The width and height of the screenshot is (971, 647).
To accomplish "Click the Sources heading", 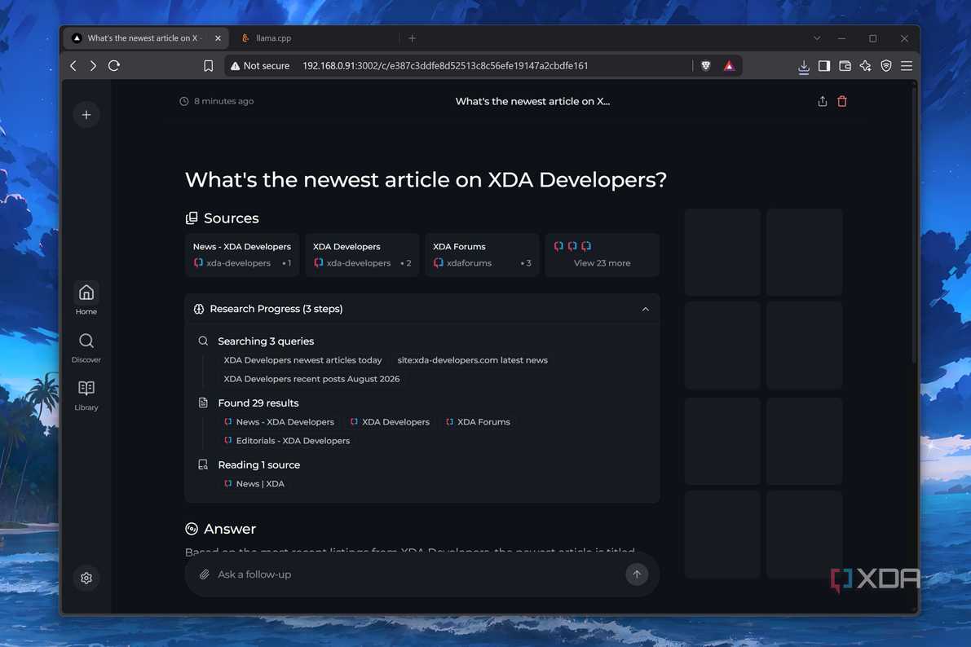I will coord(223,218).
